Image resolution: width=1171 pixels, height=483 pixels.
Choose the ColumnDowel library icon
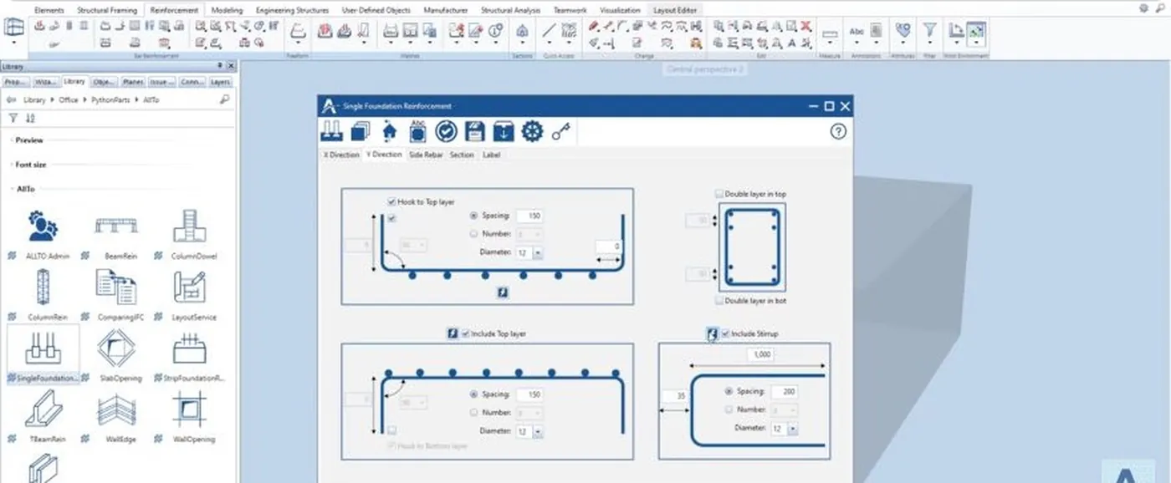coord(189,226)
